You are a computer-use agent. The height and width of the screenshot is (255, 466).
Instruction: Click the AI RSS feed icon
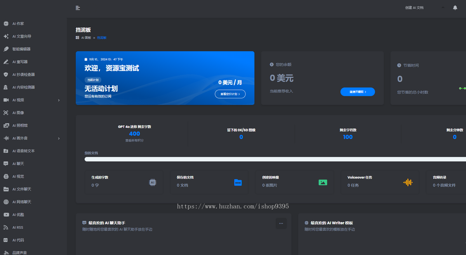[x=6, y=227]
